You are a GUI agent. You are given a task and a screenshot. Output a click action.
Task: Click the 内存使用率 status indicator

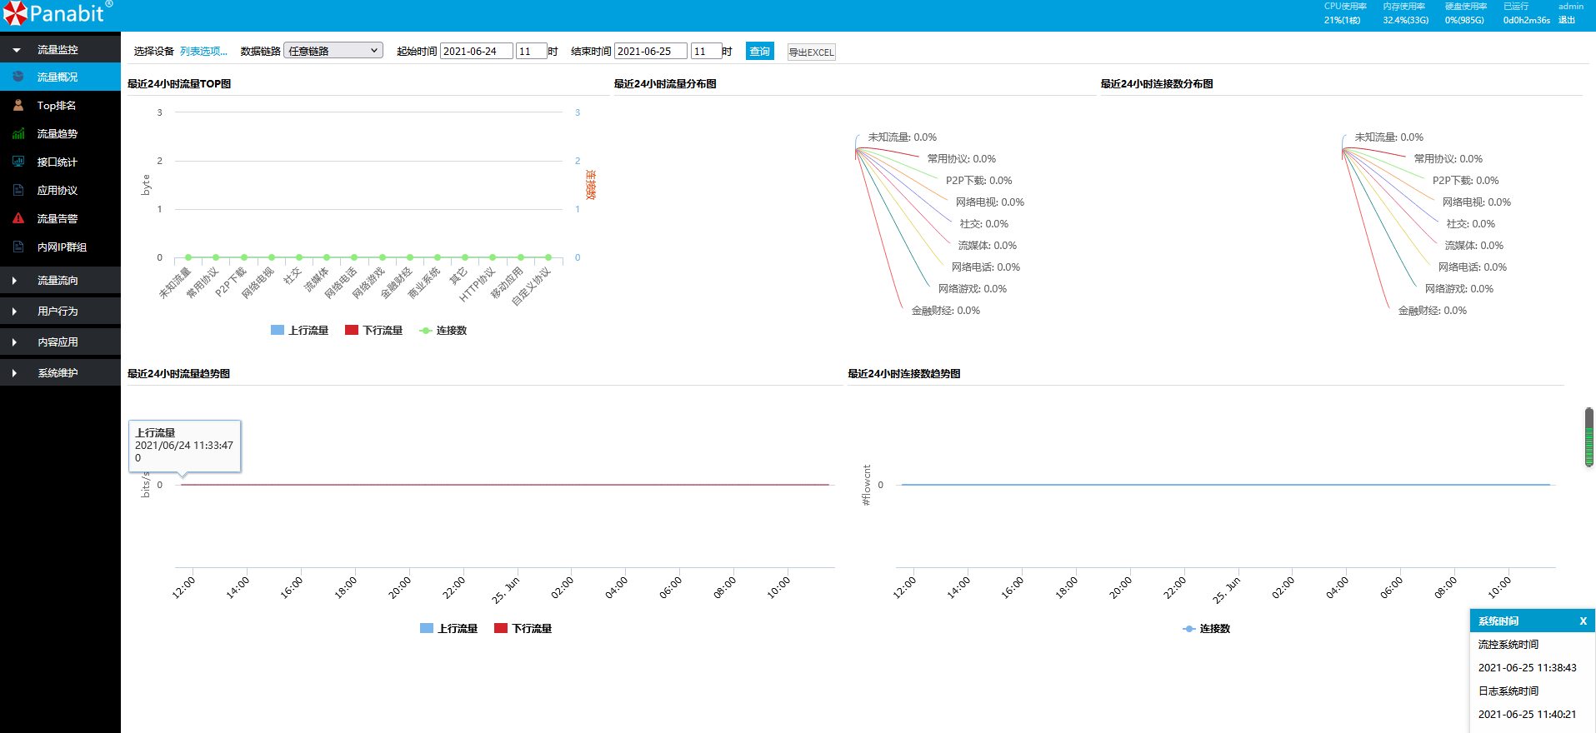pyautogui.click(x=1405, y=12)
